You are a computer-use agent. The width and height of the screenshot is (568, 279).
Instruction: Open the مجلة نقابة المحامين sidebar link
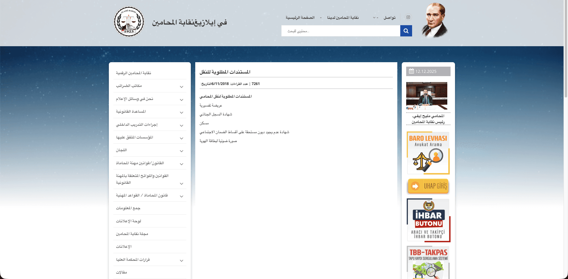pyautogui.click(x=132, y=234)
